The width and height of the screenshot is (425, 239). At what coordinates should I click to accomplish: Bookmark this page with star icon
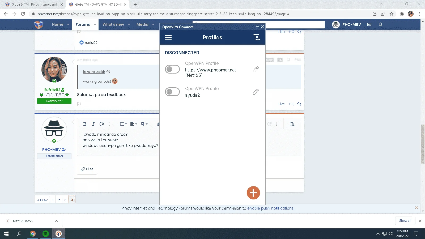tap(392, 14)
